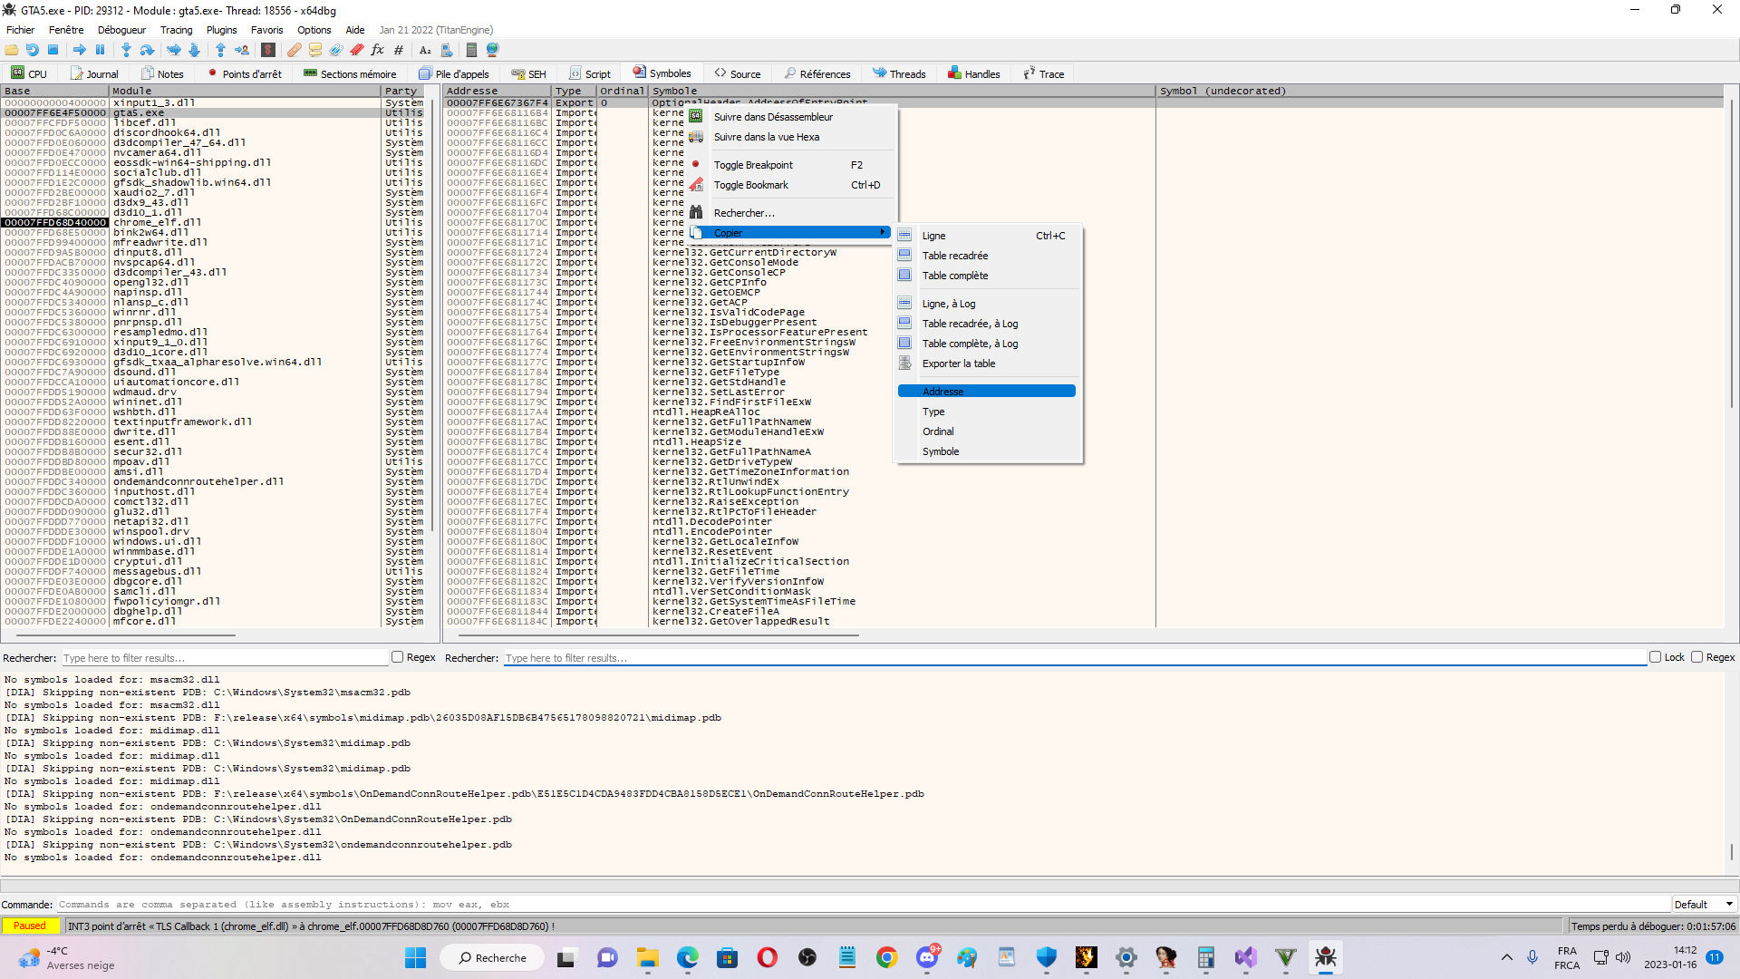Select Symbole in the Copier submenu
This screenshot has width=1740, height=979.
[988, 451]
